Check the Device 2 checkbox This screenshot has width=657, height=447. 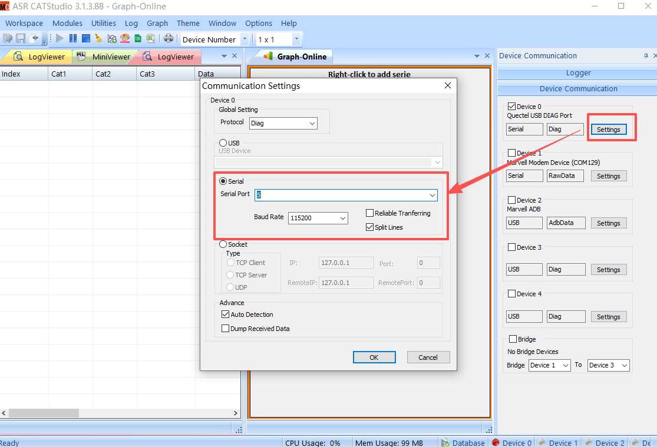pyautogui.click(x=511, y=200)
